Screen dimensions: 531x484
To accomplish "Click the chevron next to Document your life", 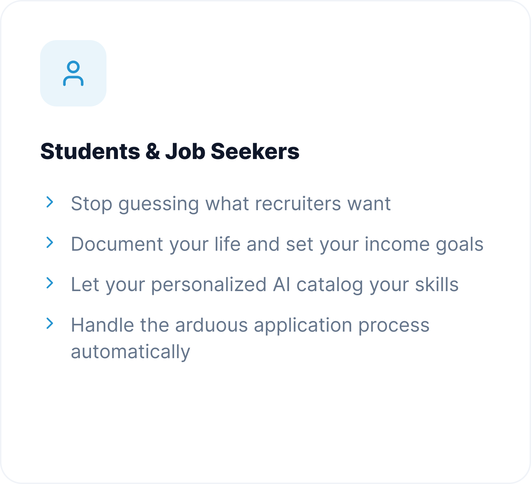I will tap(50, 242).
